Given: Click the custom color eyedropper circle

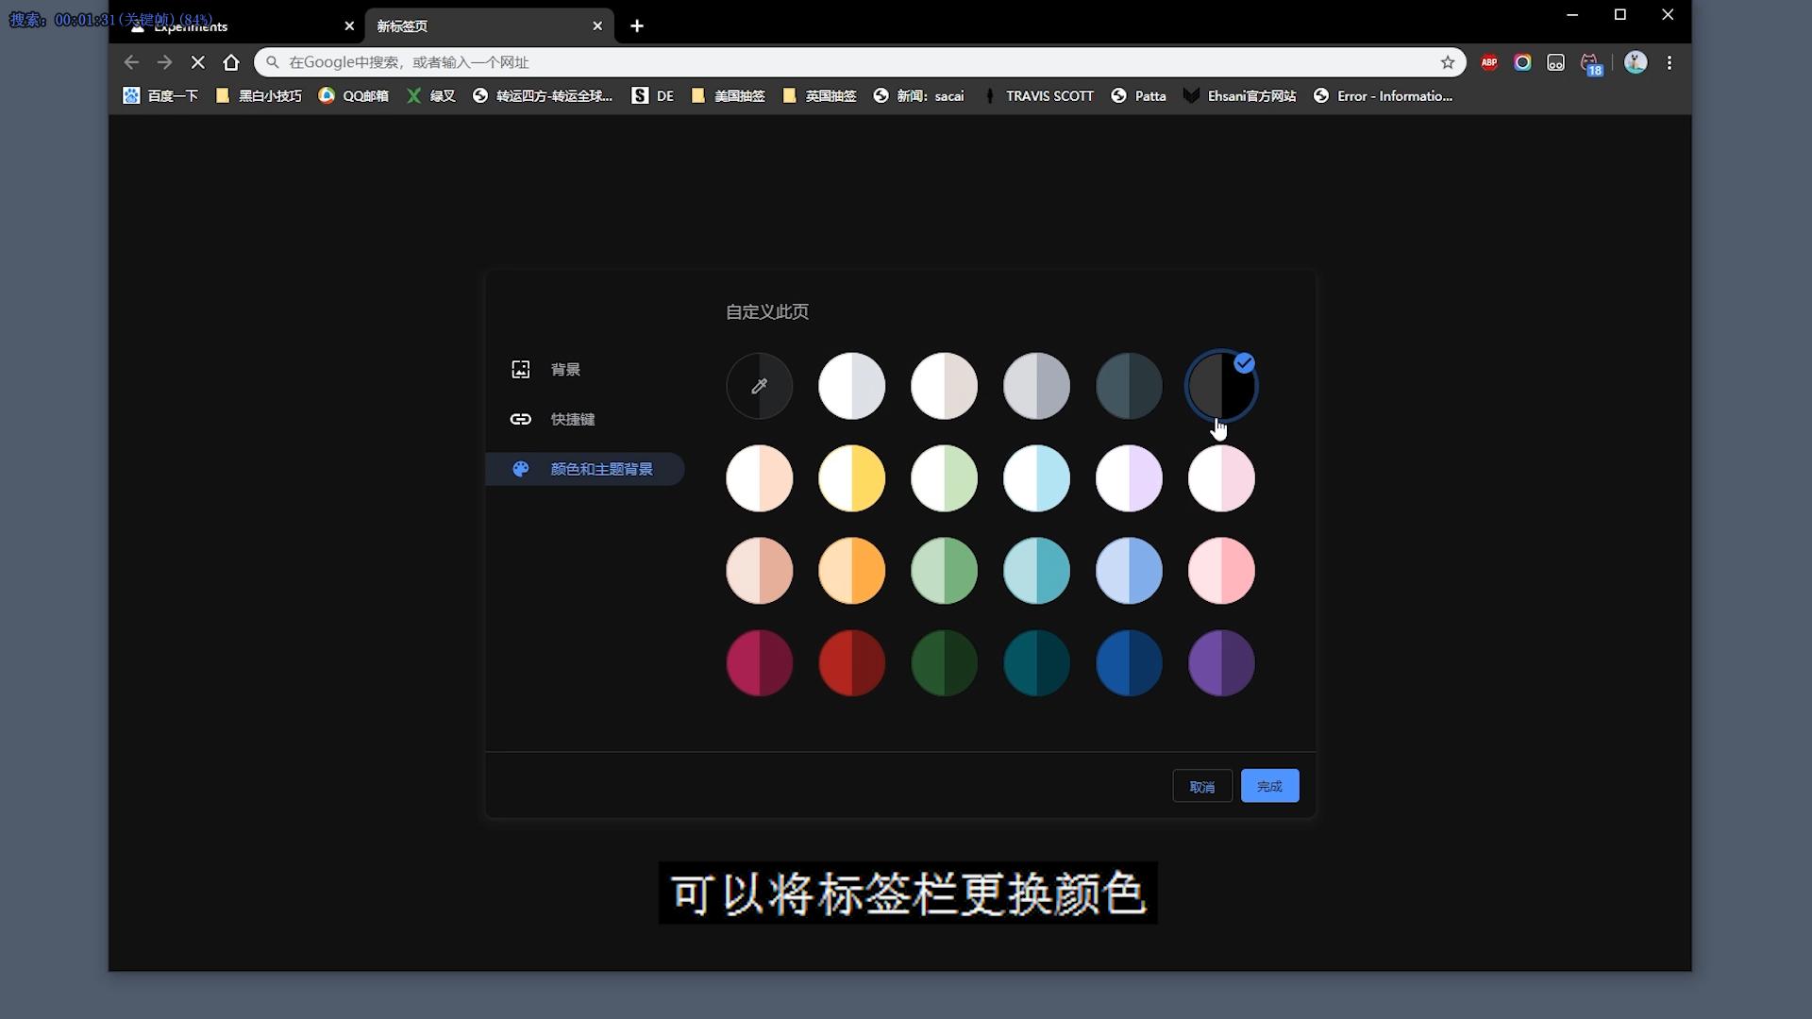Looking at the screenshot, I should 759,386.
